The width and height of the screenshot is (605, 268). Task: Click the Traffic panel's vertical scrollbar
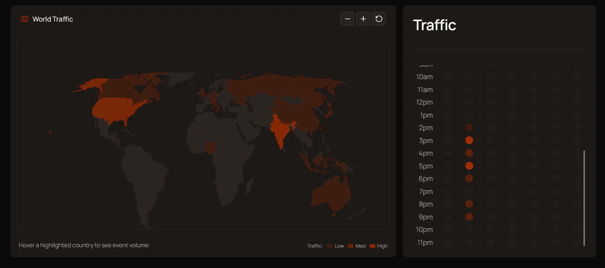click(x=584, y=198)
